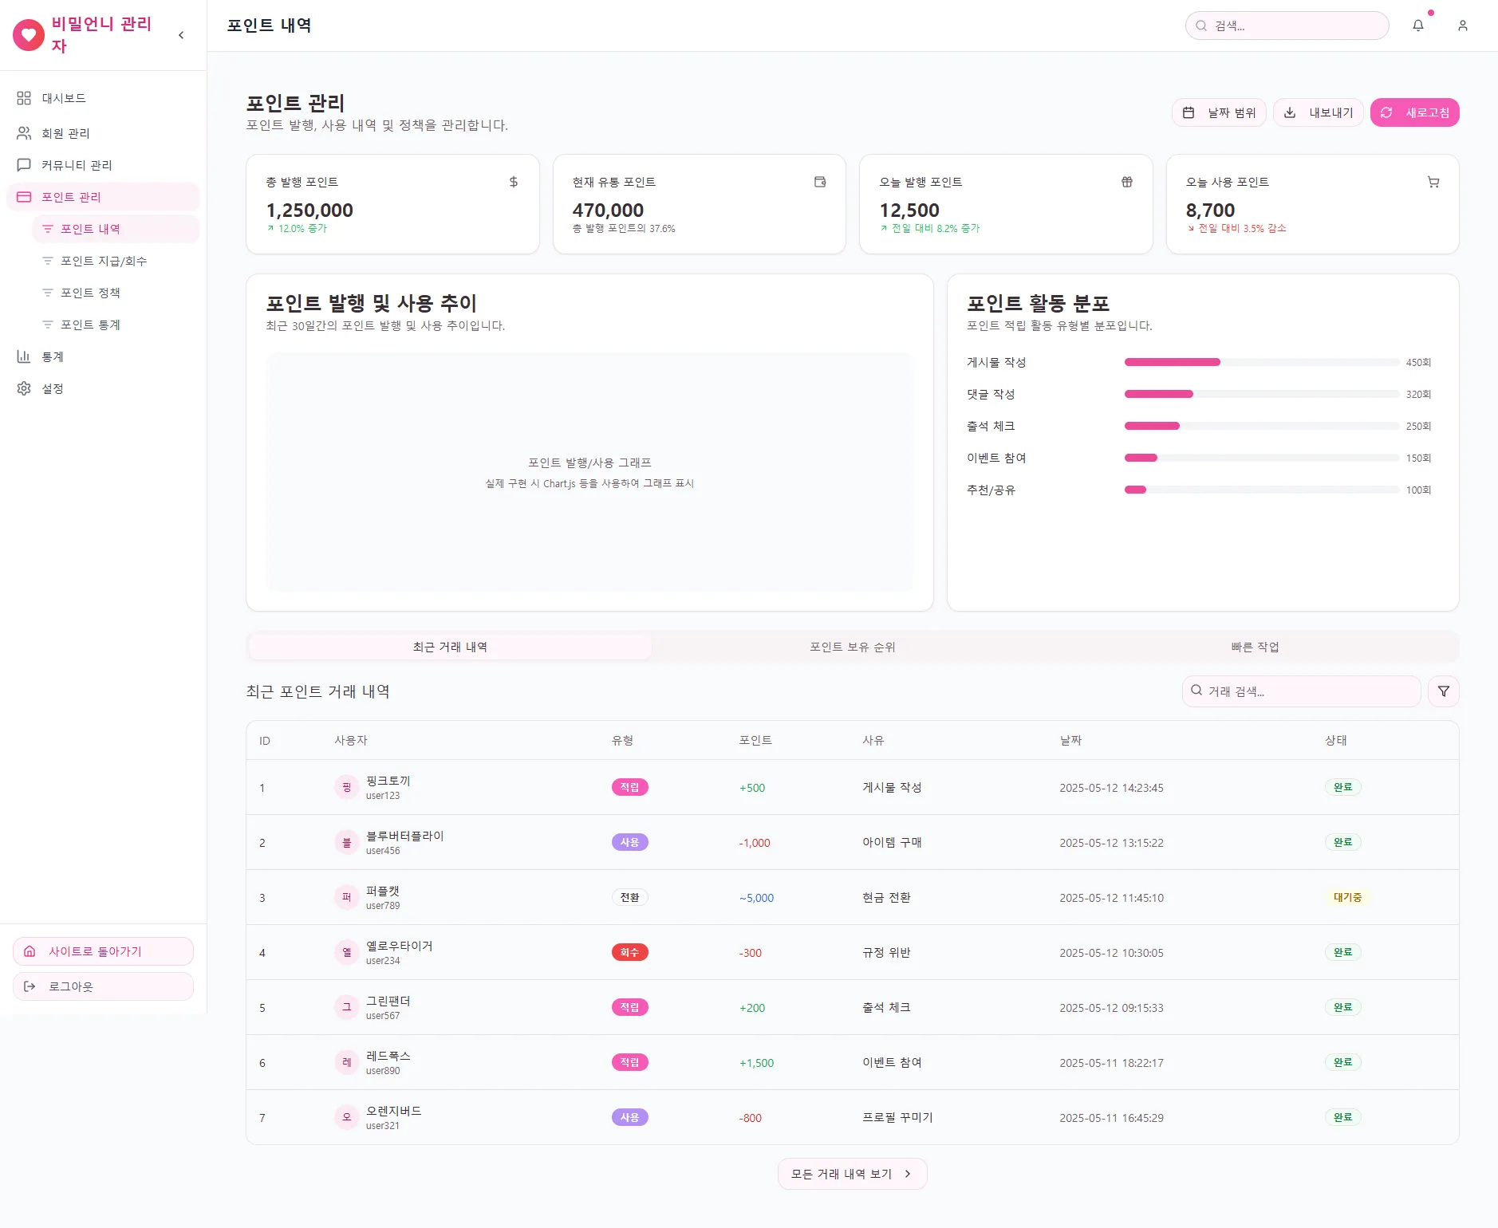Click the 설정 gear icon in sidebar
The image size is (1498, 1228).
point(24,388)
